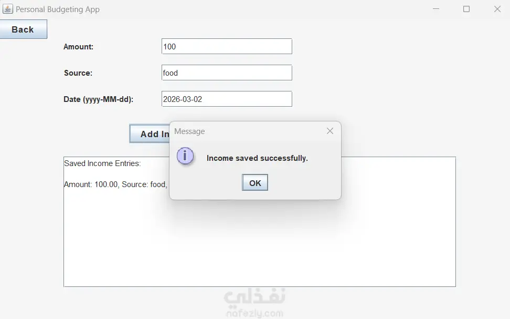This screenshot has height=319, width=510.
Task: Click the 'Income saved successfully.' message text
Action: point(257,158)
